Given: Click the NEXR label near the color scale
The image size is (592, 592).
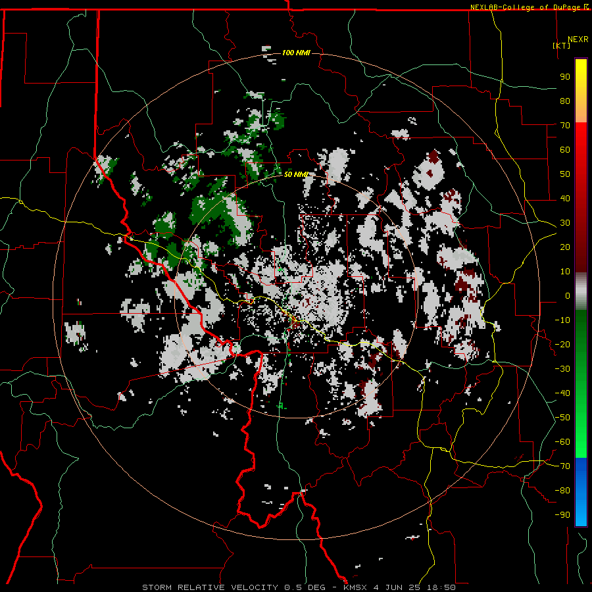Looking at the screenshot, I should [x=578, y=39].
